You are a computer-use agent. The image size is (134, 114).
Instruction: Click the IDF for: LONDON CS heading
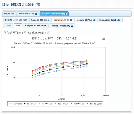(21, 4)
